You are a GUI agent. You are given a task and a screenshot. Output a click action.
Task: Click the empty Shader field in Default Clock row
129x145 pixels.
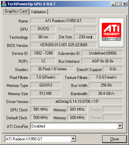pos(113,118)
